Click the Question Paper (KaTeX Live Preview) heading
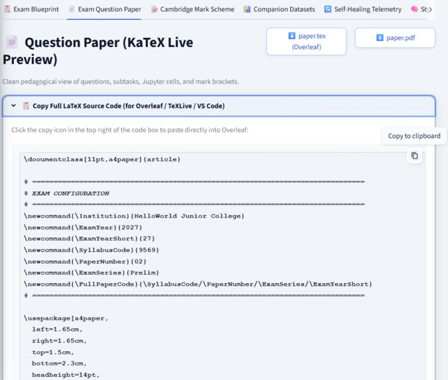This screenshot has height=380, width=448. click(x=98, y=51)
